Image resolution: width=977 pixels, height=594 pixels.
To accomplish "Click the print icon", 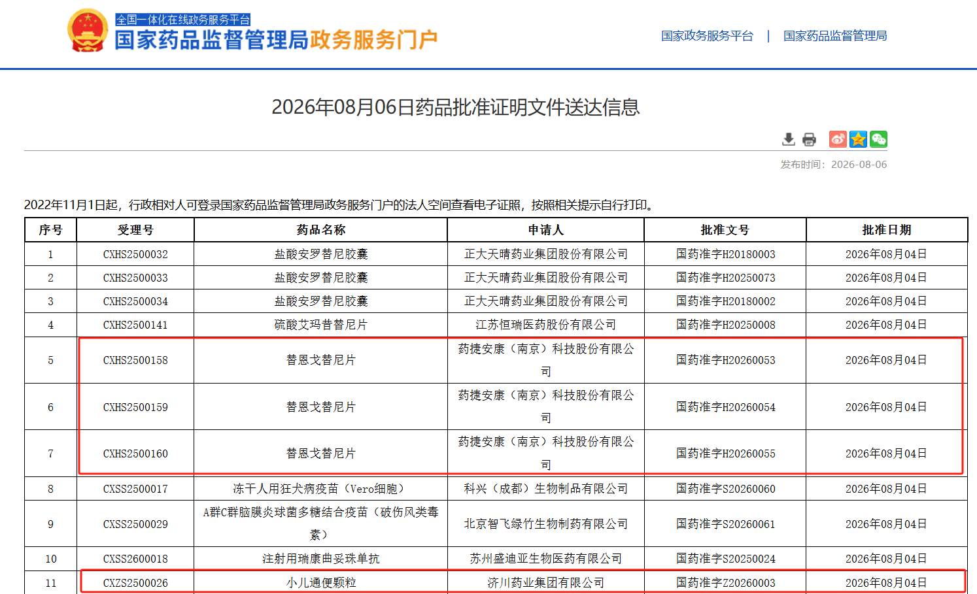I will pos(810,139).
